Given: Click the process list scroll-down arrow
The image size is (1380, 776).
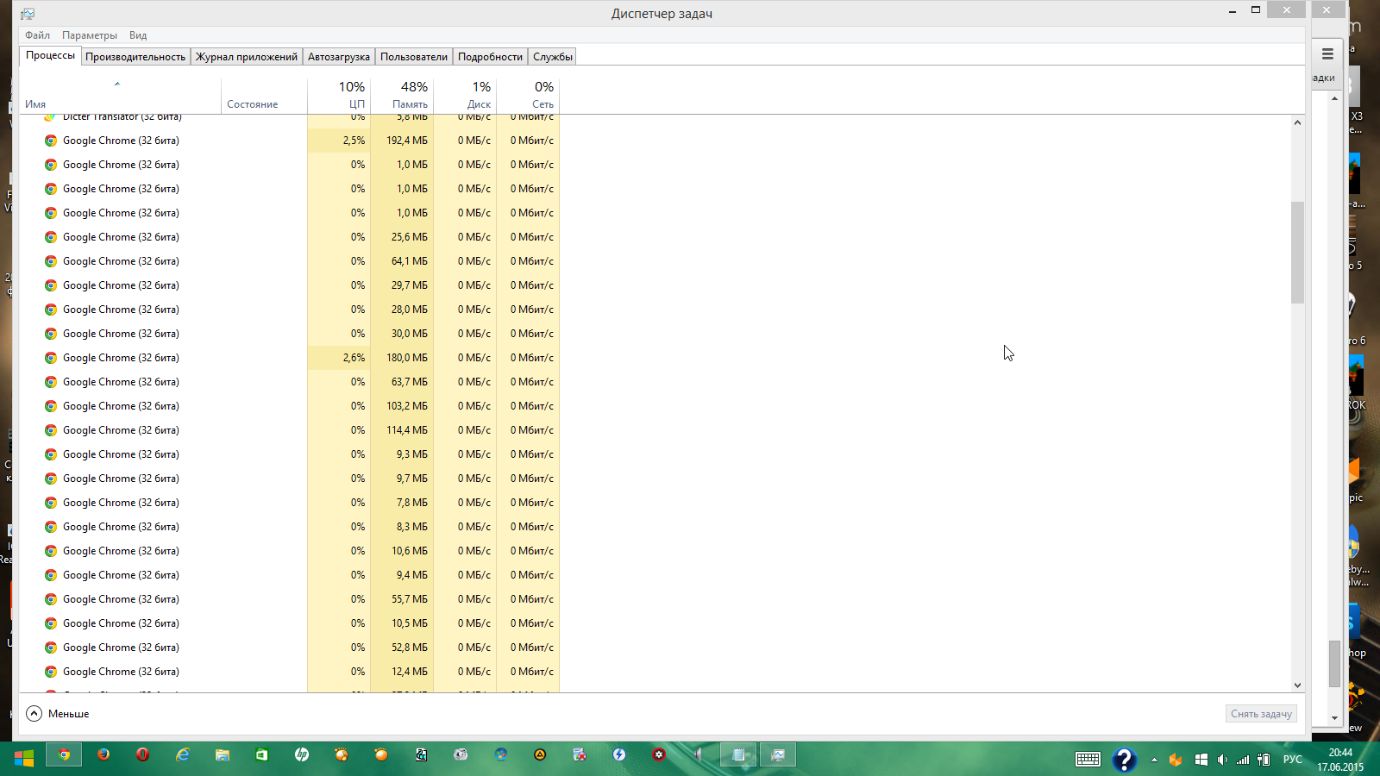Looking at the screenshot, I should tap(1297, 685).
